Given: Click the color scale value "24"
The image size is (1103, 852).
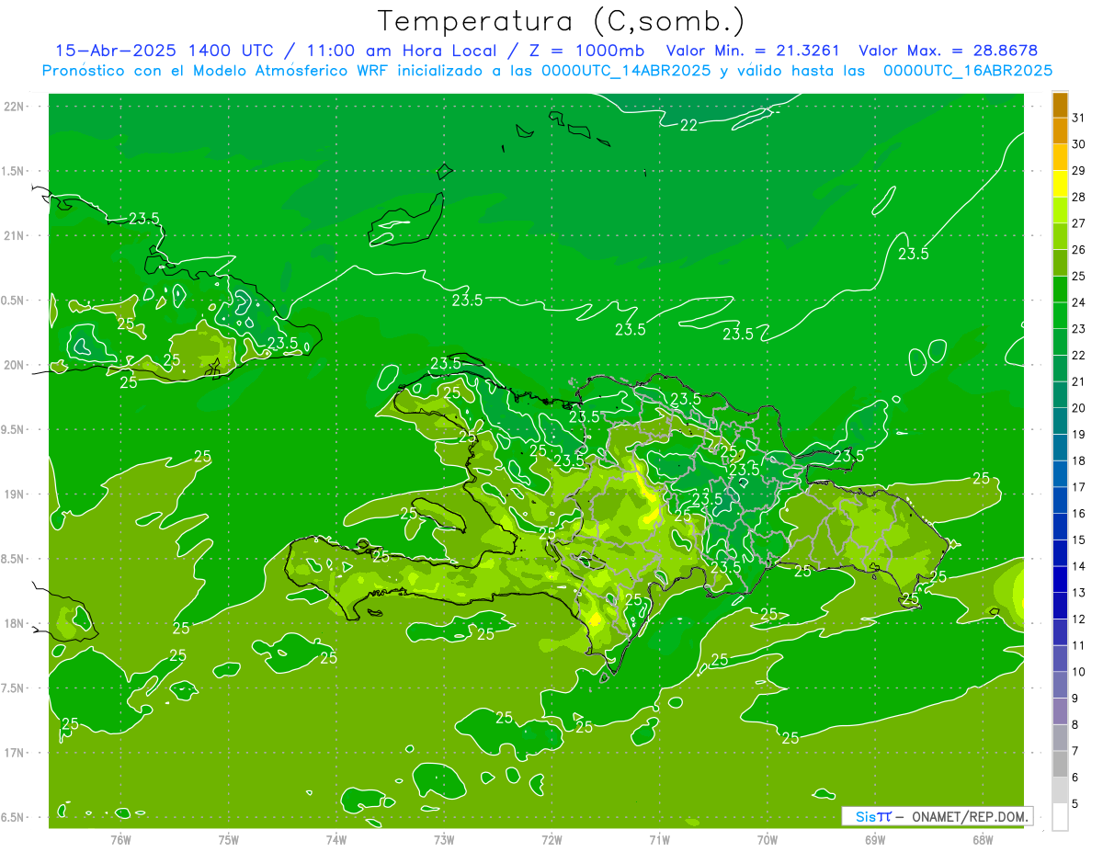Looking at the screenshot, I should click(1079, 302).
